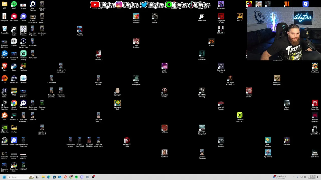This screenshot has width=321, height=180.
Task: Select the Scene Investigators icon
Action: [x=136, y=80]
